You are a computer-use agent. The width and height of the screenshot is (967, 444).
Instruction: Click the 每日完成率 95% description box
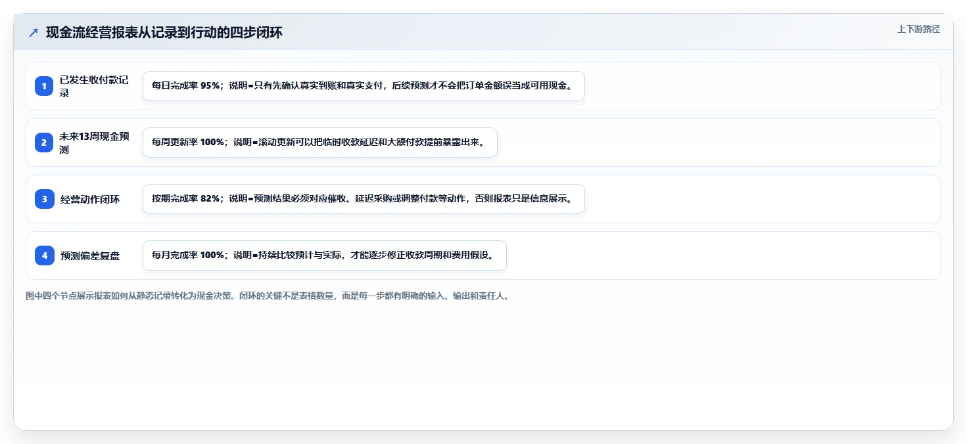[364, 86]
